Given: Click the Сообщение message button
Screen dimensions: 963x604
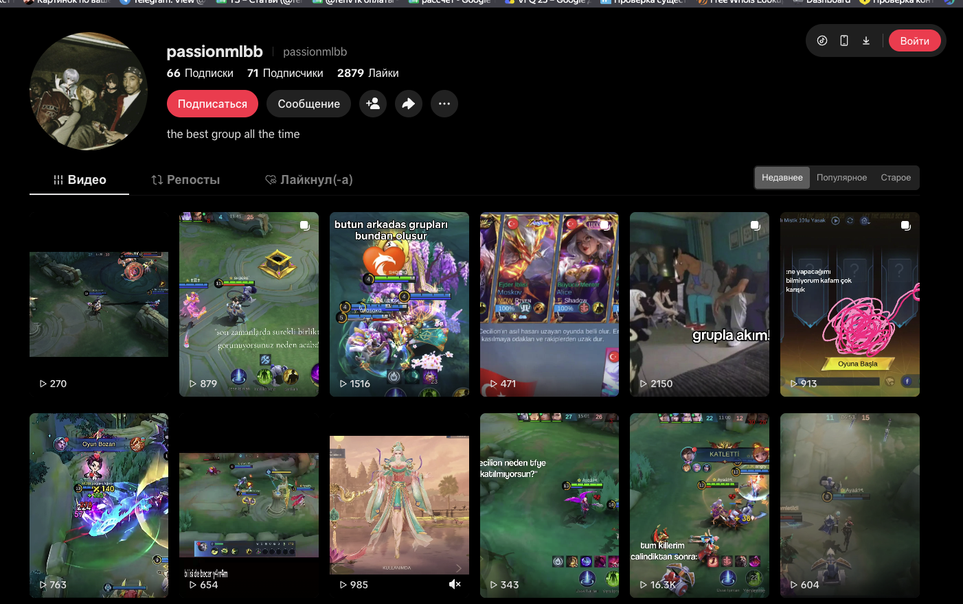Looking at the screenshot, I should 308,104.
